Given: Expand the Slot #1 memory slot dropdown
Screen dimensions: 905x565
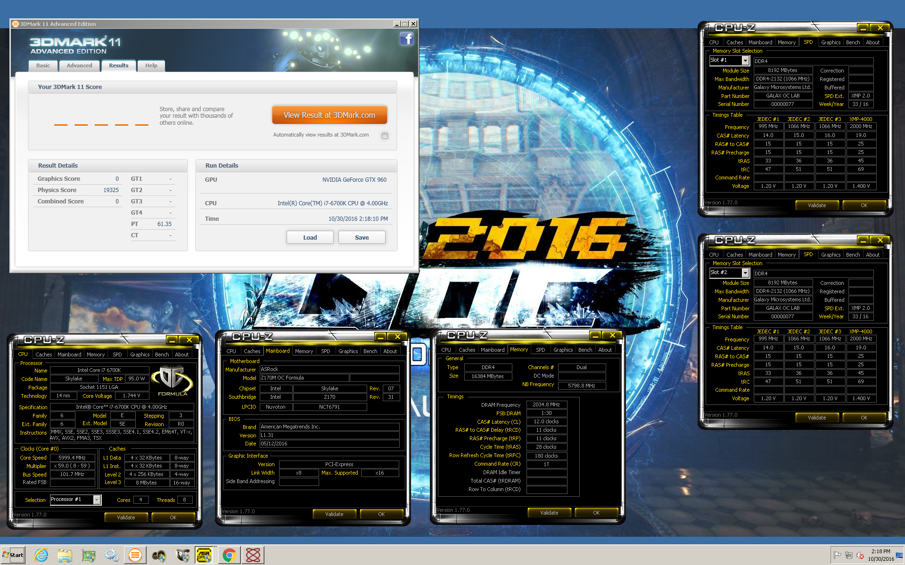Looking at the screenshot, I should tap(745, 61).
